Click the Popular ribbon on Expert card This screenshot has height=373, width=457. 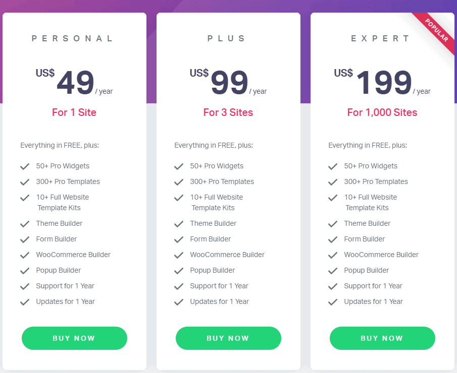coord(436,30)
